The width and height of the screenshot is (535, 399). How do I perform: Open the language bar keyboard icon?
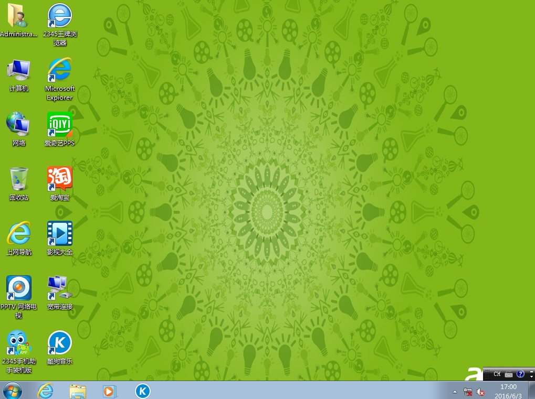coord(509,374)
